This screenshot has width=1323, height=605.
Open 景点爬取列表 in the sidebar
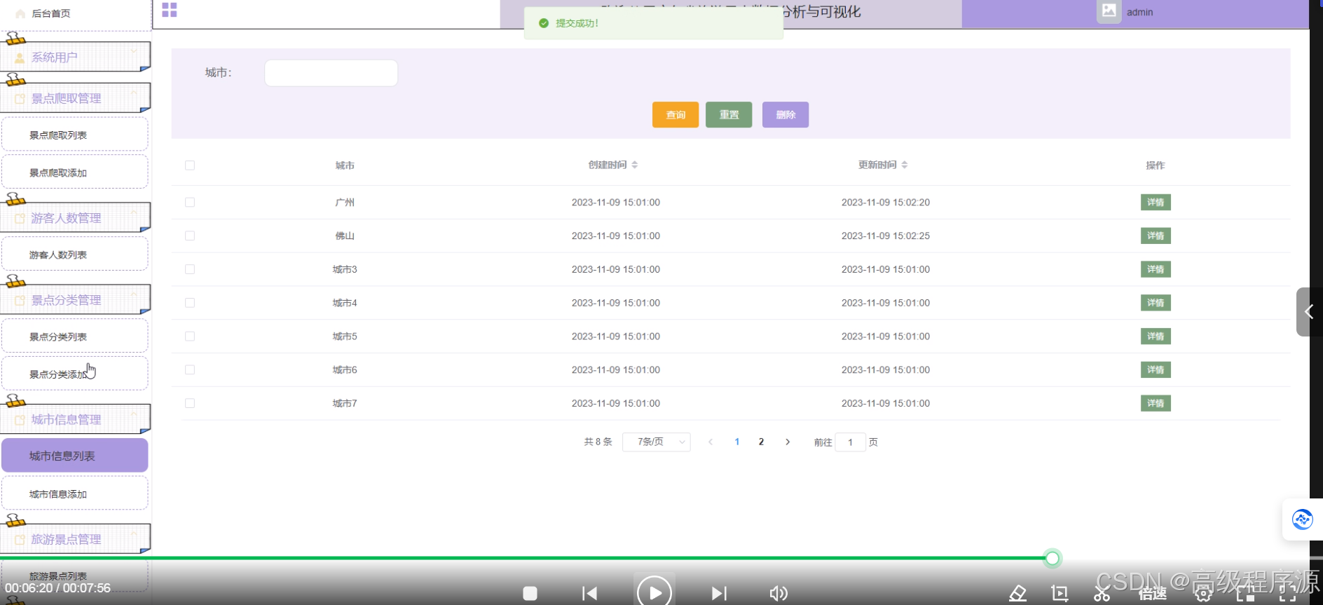[x=75, y=135]
